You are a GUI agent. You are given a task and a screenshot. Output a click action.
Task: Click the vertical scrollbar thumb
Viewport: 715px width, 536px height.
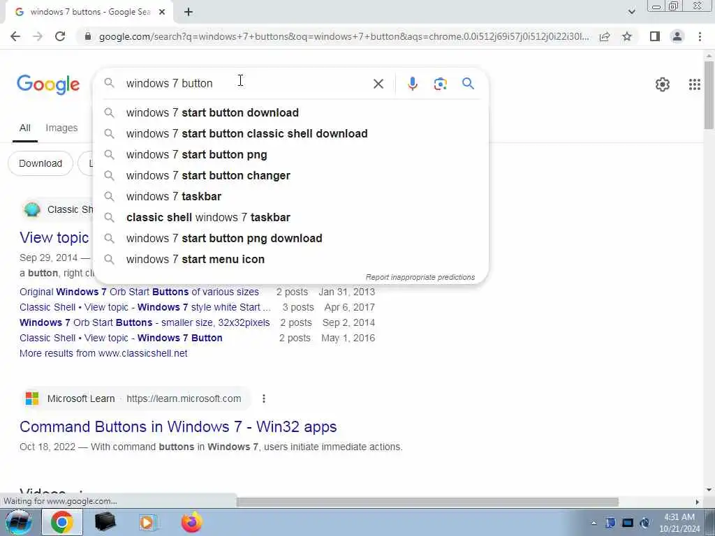tap(709, 95)
